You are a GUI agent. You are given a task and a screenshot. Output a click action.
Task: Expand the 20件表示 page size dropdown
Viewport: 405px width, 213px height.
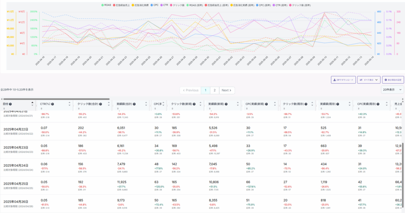pos(392,90)
